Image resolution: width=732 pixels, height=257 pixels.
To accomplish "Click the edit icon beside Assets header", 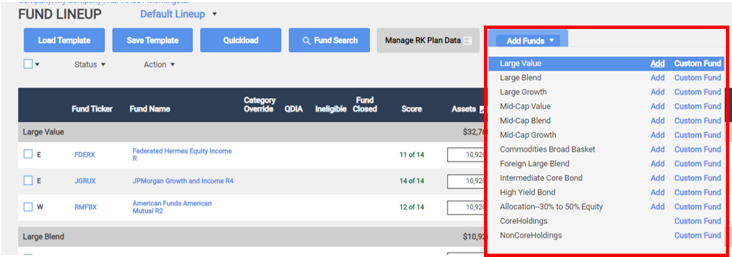I will pyautogui.click(x=482, y=110).
